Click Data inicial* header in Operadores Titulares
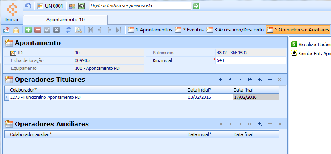The height and width of the screenshot is (154, 331). (210, 90)
